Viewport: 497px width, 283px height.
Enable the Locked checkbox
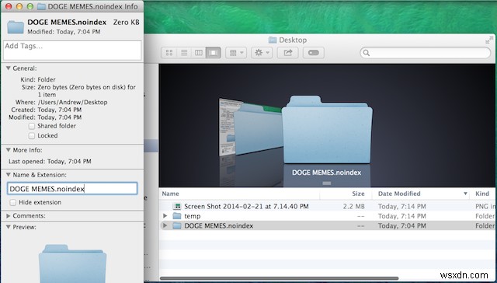click(31, 136)
